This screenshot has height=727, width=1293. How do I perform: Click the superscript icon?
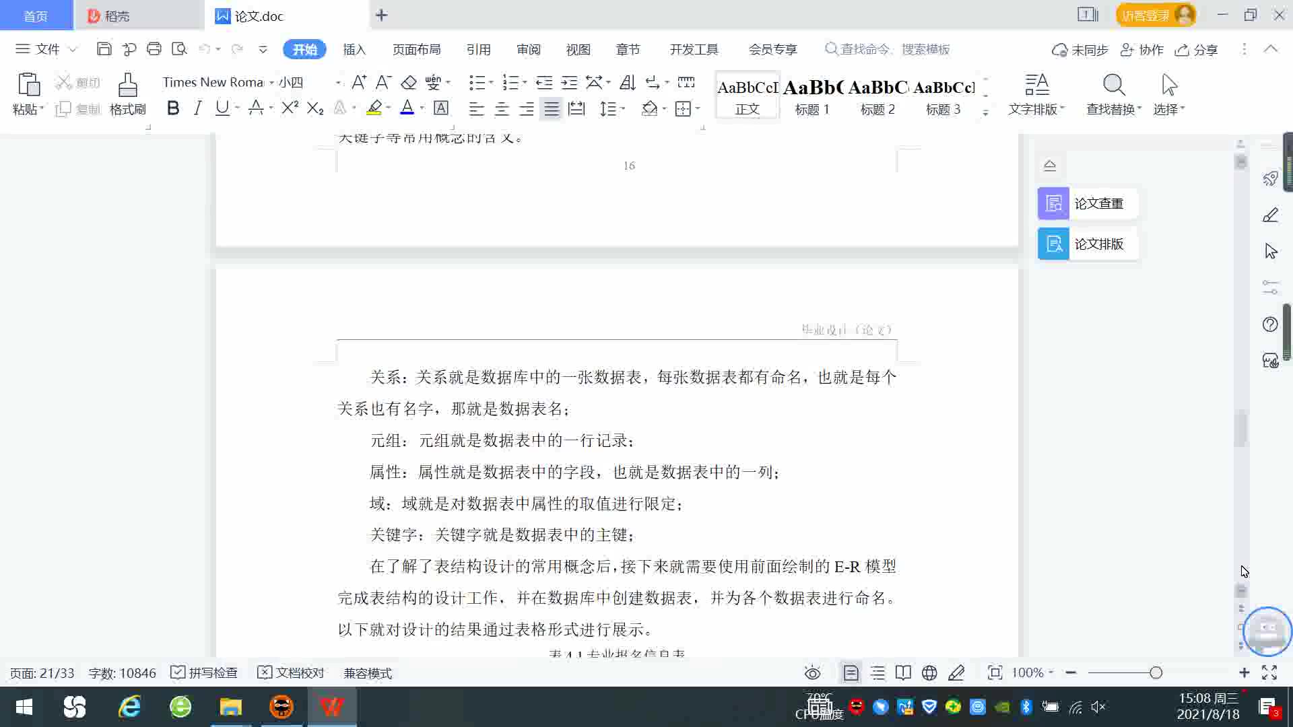290,108
